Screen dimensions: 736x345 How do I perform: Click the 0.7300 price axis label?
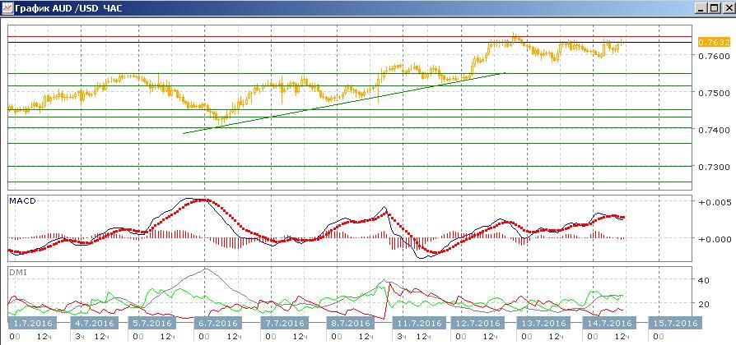click(x=714, y=167)
